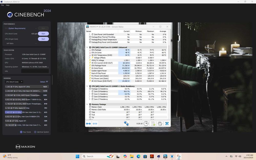Start the CPU Multi Core benchmark
The width and height of the screenshot is (256, 160).
click(43, 34)
